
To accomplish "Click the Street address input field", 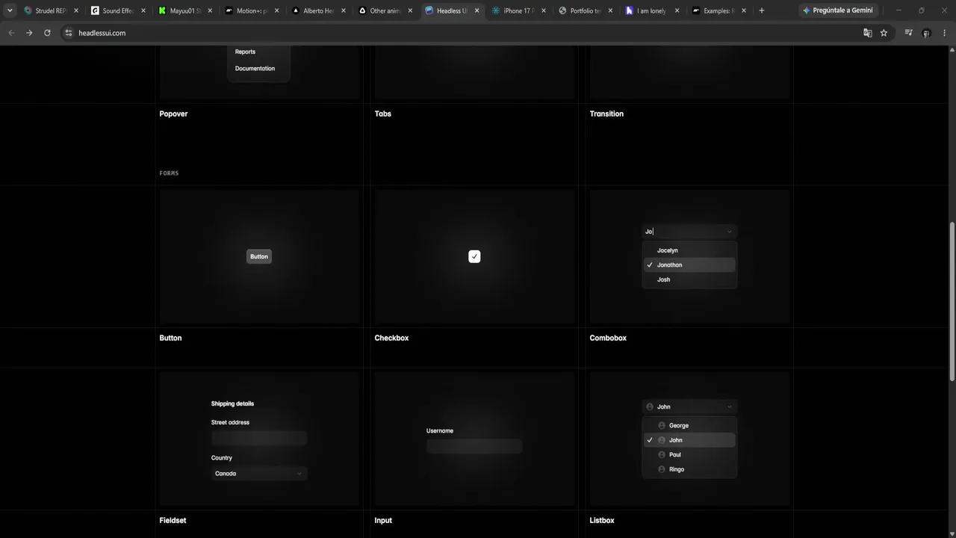I will [259, 438].
